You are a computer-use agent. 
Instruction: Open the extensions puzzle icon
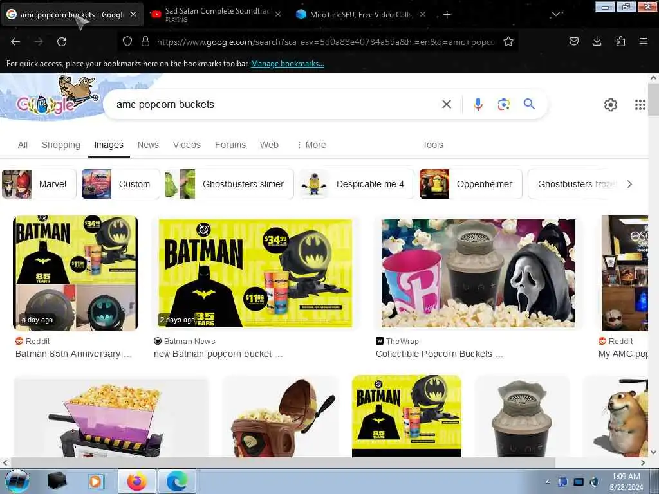tap(620, 42)
